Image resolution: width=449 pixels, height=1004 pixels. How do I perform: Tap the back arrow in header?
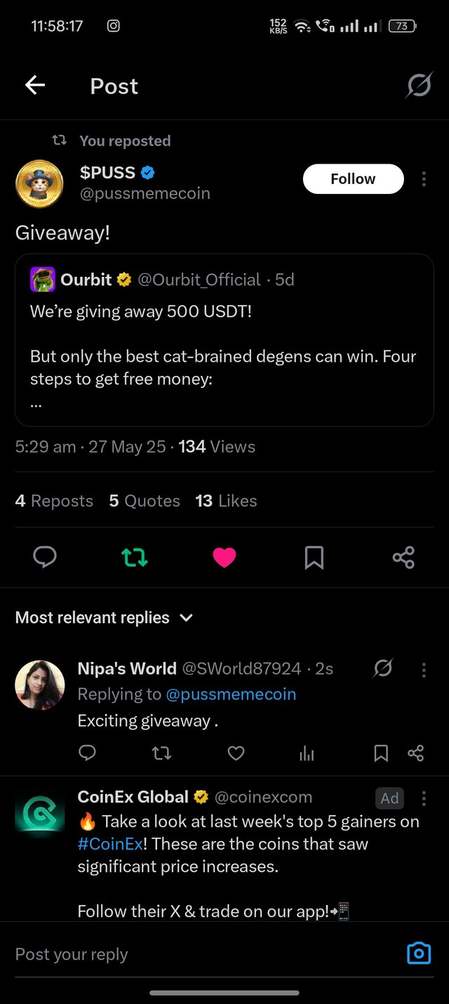pos(35,86)
